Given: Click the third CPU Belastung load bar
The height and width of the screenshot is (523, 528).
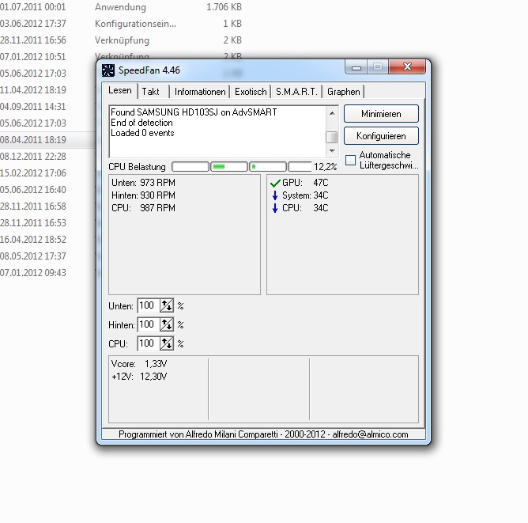Looking at the screenshot, I should [268, 166].
